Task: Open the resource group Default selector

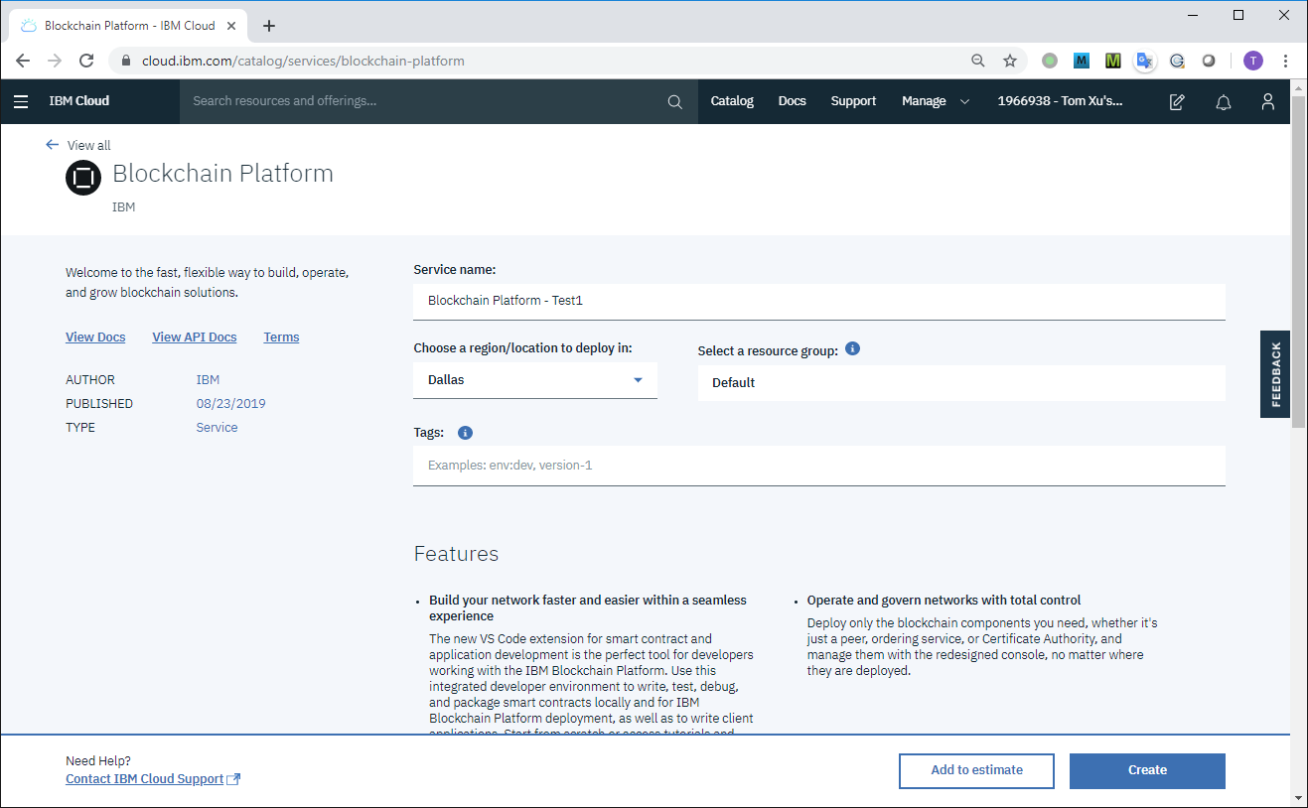Action: (961, 383)
